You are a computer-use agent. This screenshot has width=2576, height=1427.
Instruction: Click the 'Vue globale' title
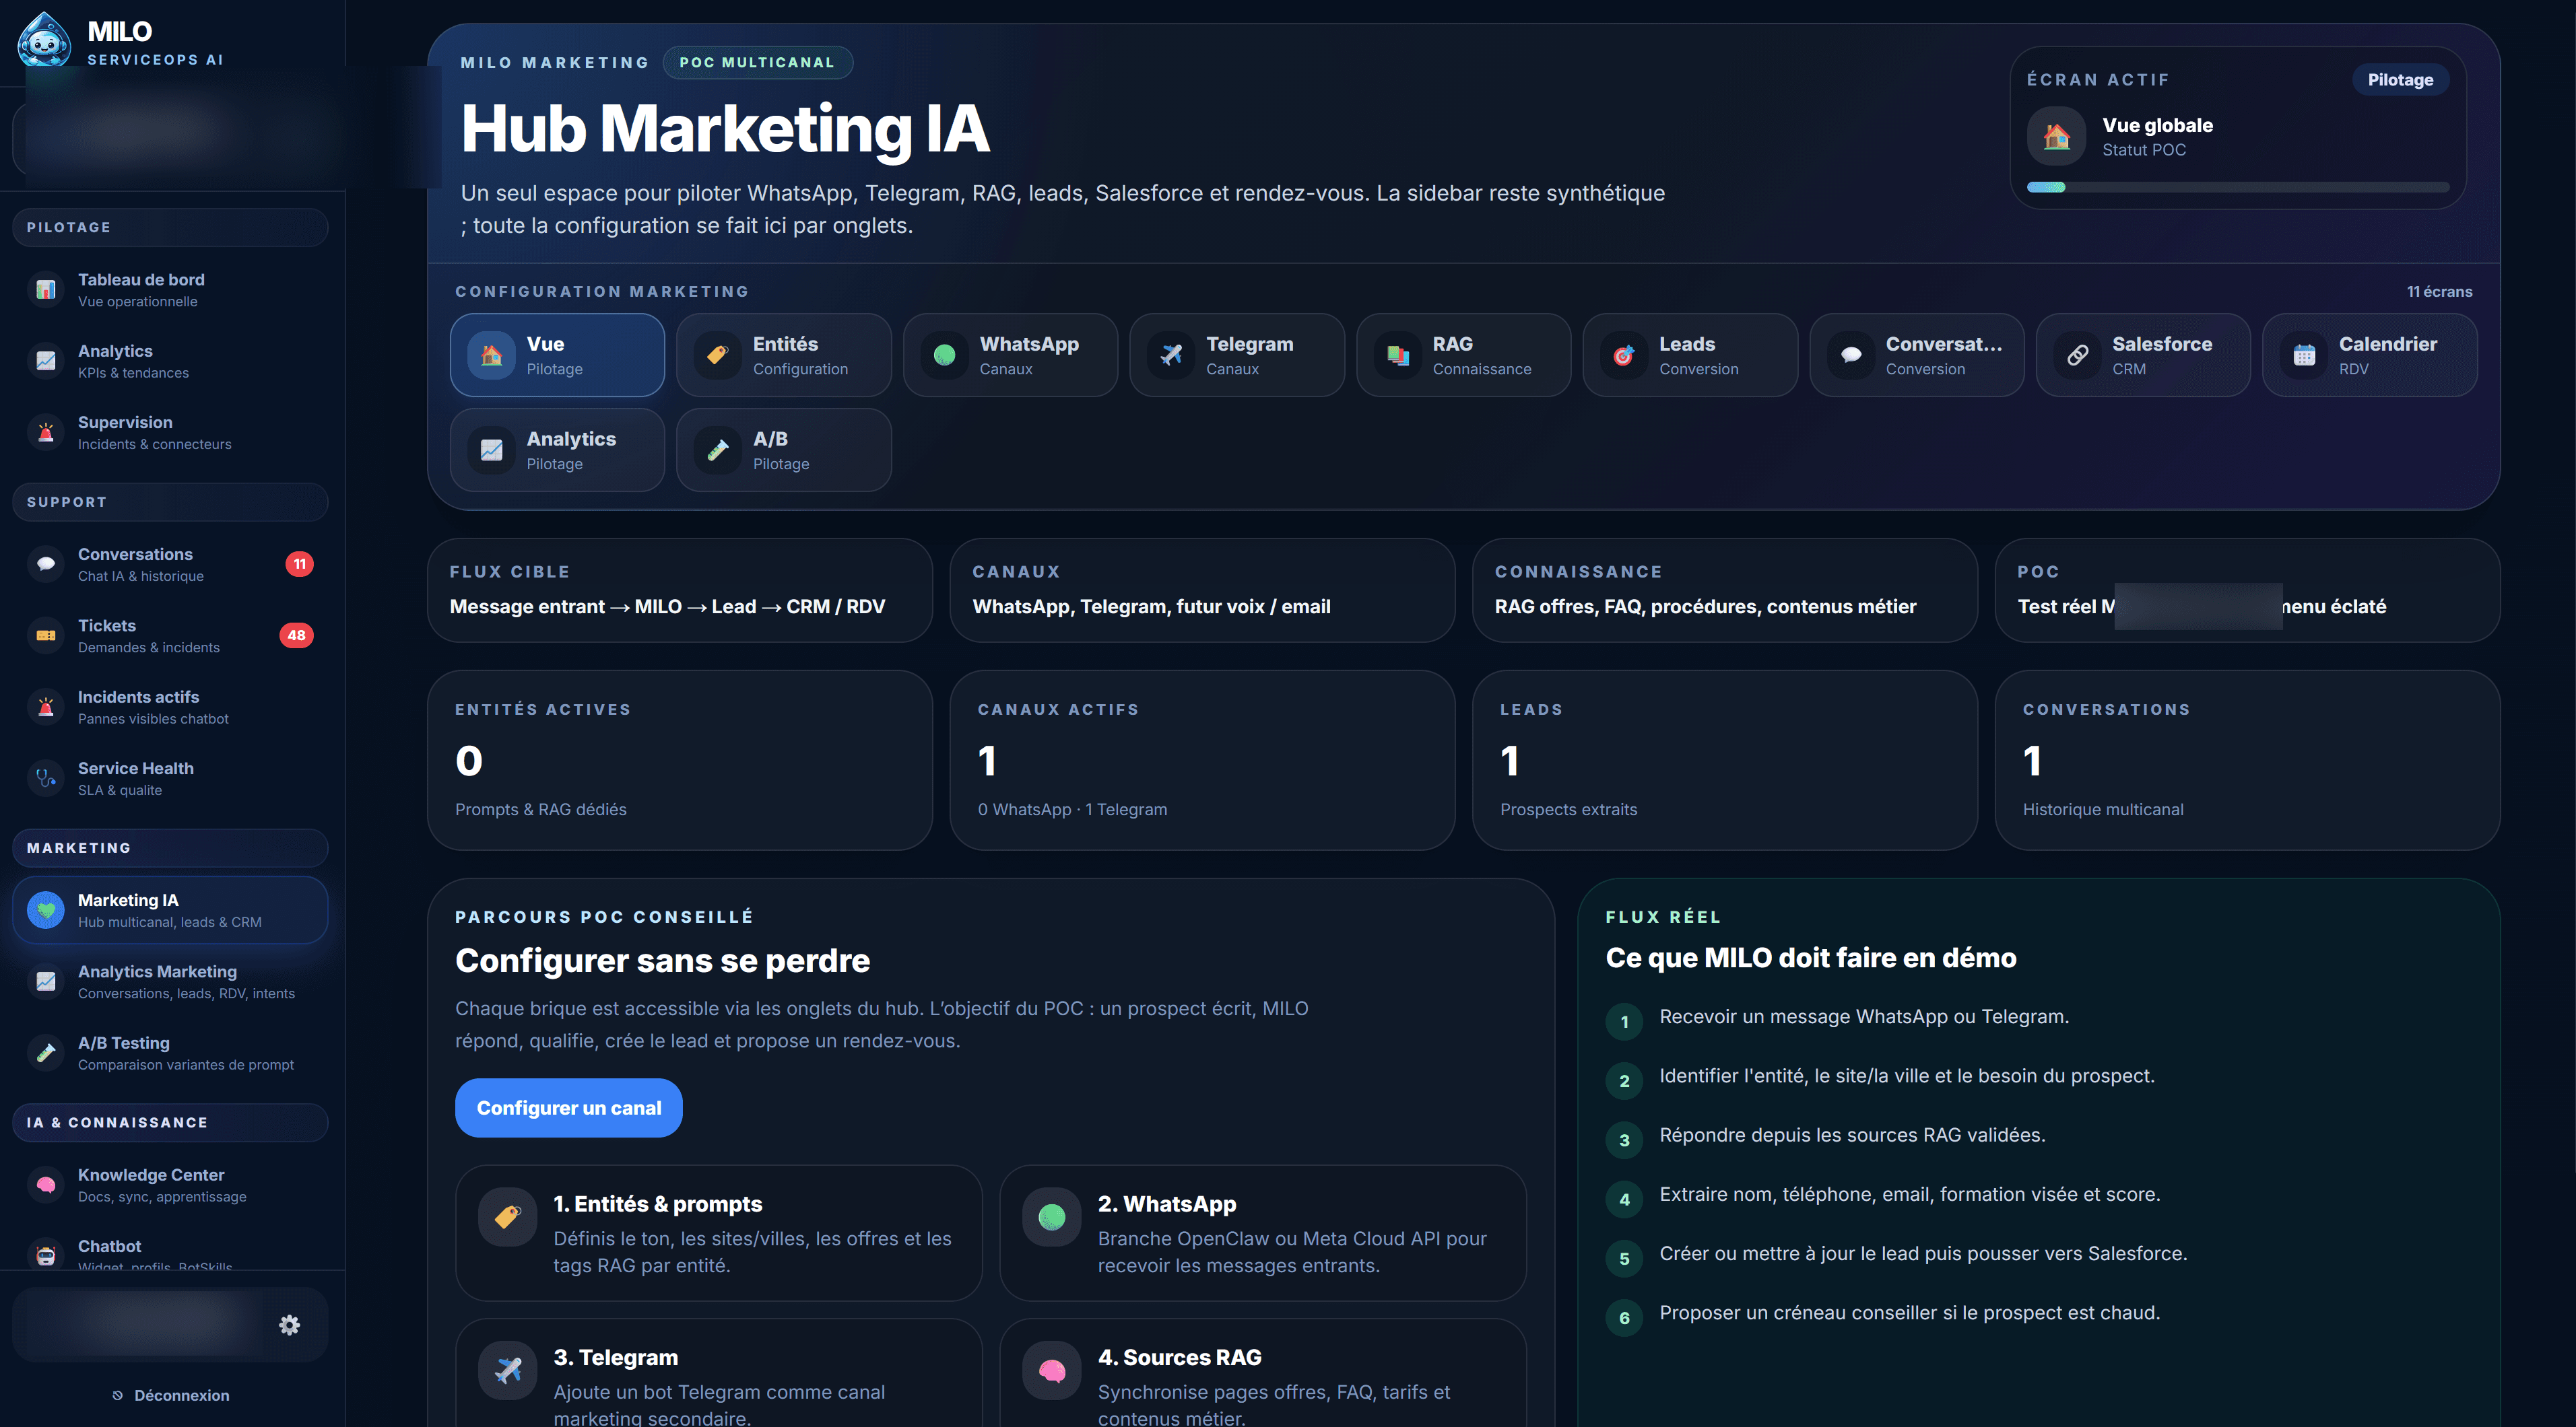pyautogui.click(x=2157, y=125)
